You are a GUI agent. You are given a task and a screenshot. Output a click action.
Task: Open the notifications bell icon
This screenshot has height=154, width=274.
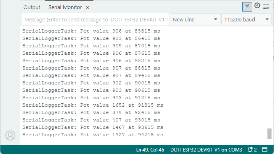pyautogui.click(x=250, y=149)
